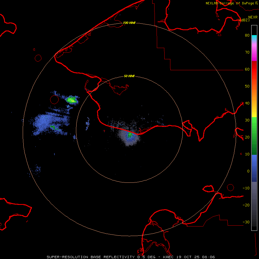
Task: Click the 08:06 timestamp in caption
Action: click(208, 257)
